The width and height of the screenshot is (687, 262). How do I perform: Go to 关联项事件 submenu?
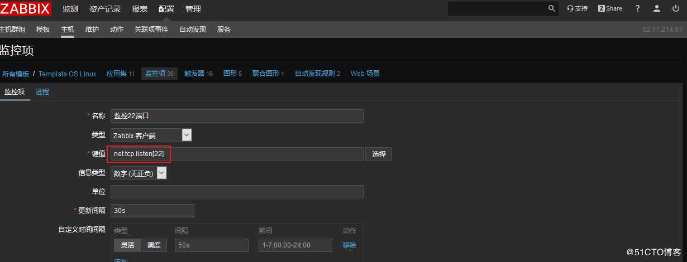tap(151, 30)
